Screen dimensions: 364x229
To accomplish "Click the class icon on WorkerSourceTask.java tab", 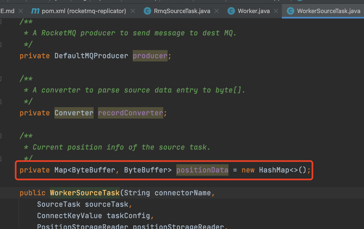I will [291, 11].
